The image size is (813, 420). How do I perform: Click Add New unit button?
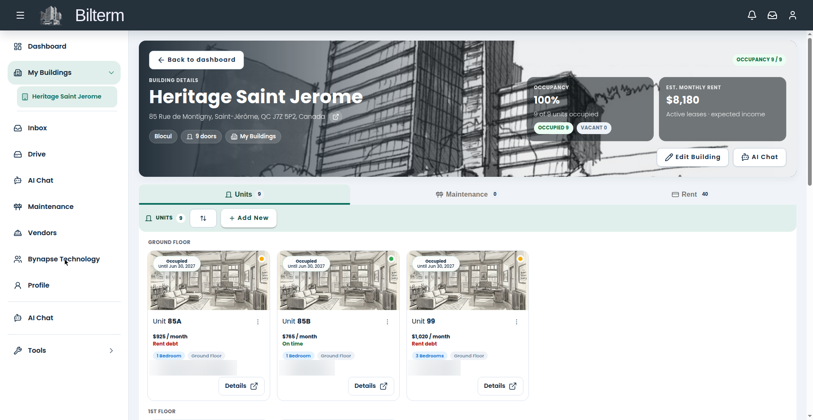click(249, 218)
